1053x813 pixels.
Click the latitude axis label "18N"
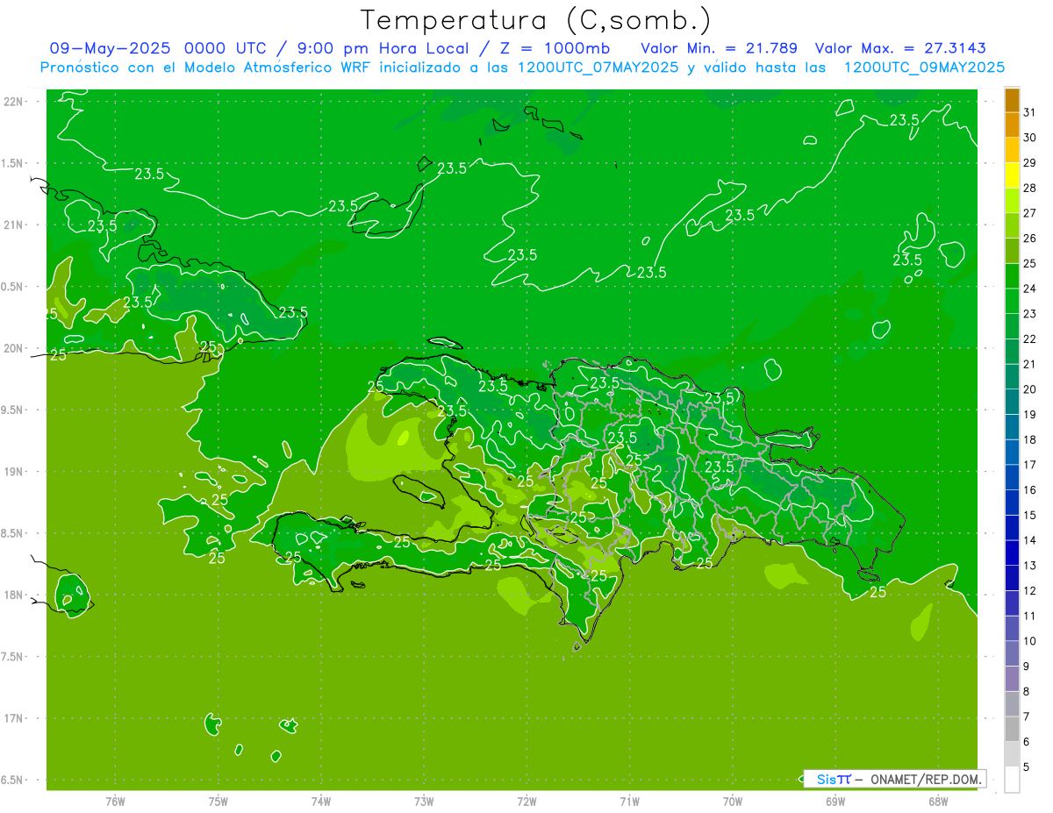pyautogui.click(x=13, y=595)
